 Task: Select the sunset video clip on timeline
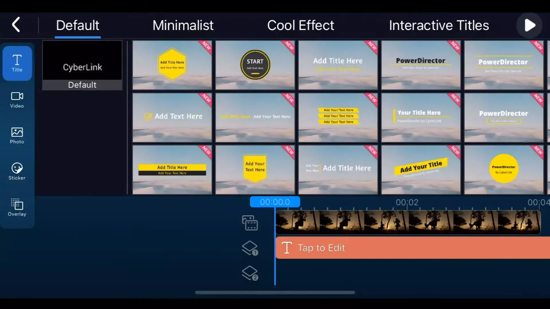[x=408, y=222]
